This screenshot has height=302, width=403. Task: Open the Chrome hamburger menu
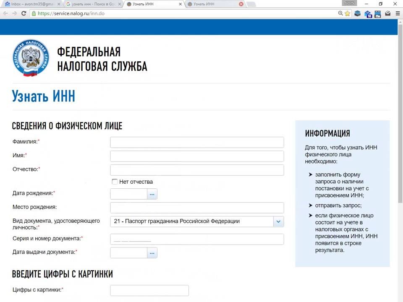coord(398,13)
